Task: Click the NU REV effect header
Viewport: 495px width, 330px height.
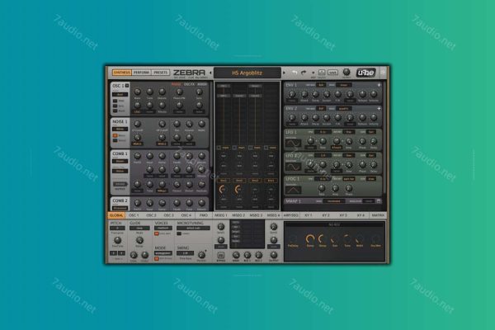Action: (x=334, y=225)
